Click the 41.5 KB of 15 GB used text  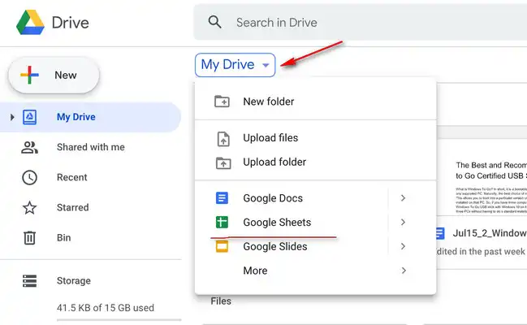point(106,308)
